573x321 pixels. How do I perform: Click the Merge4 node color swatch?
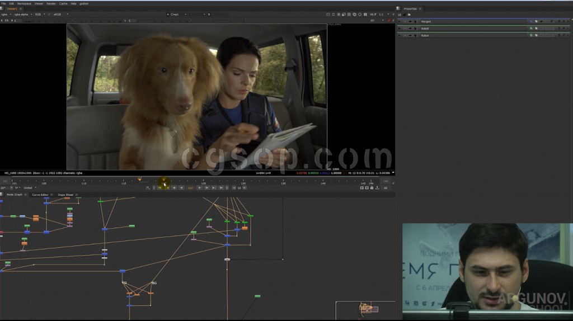coord(531,22)
